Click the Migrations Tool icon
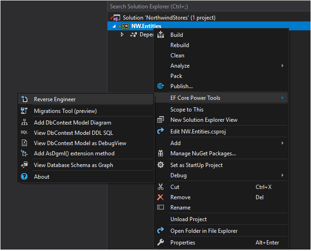311x251 pixels. (24, 111)
